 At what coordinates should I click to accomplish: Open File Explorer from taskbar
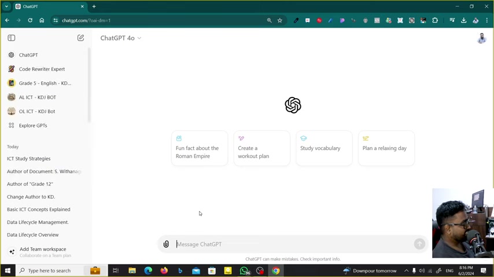point(132,271)
